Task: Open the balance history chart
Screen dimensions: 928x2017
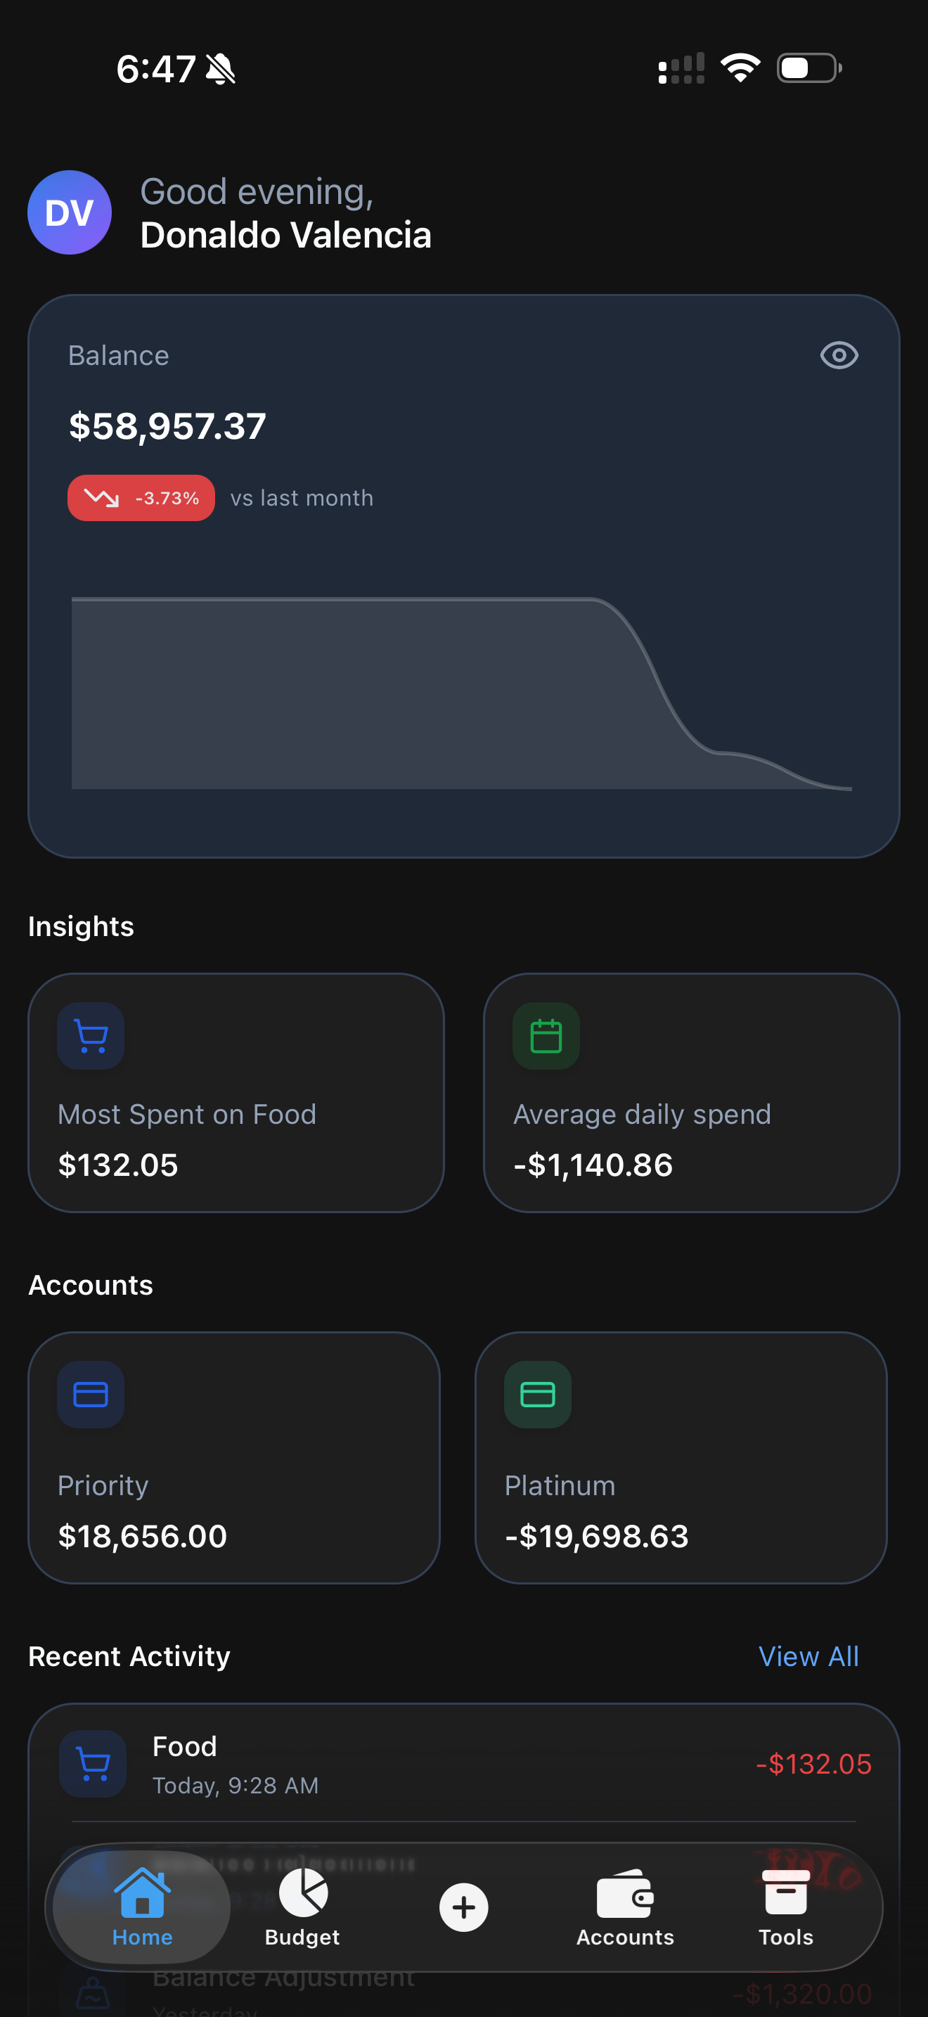Action: [462, 693]
